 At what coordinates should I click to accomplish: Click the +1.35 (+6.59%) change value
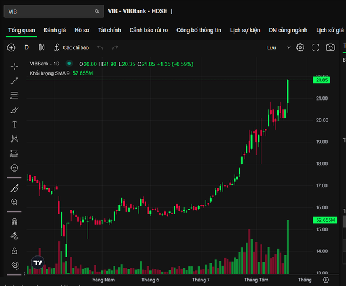click(175, 64)
